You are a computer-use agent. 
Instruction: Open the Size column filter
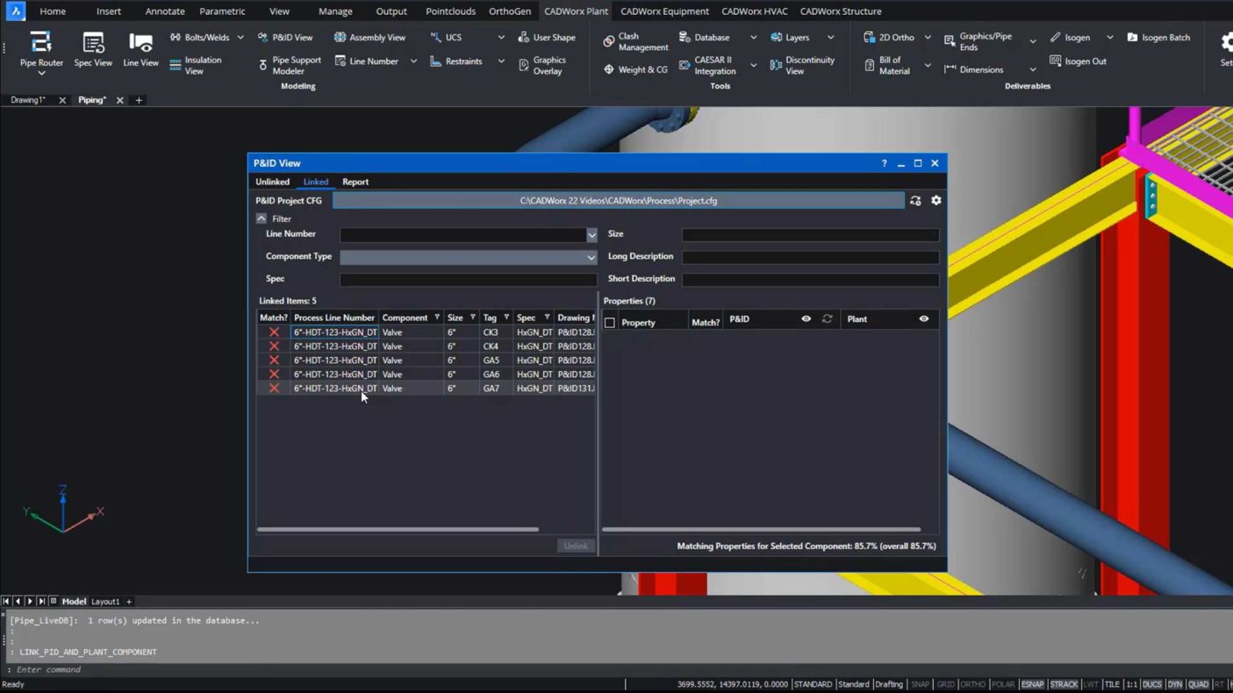coord(473,318)
